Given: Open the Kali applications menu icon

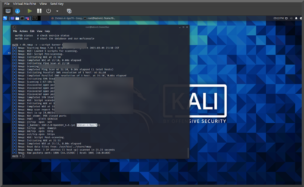Looking at the screenshot, I should 5,18.
